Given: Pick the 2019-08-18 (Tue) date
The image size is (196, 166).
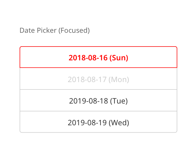Looking at the screenshot, I should click(x=98, y=101).
